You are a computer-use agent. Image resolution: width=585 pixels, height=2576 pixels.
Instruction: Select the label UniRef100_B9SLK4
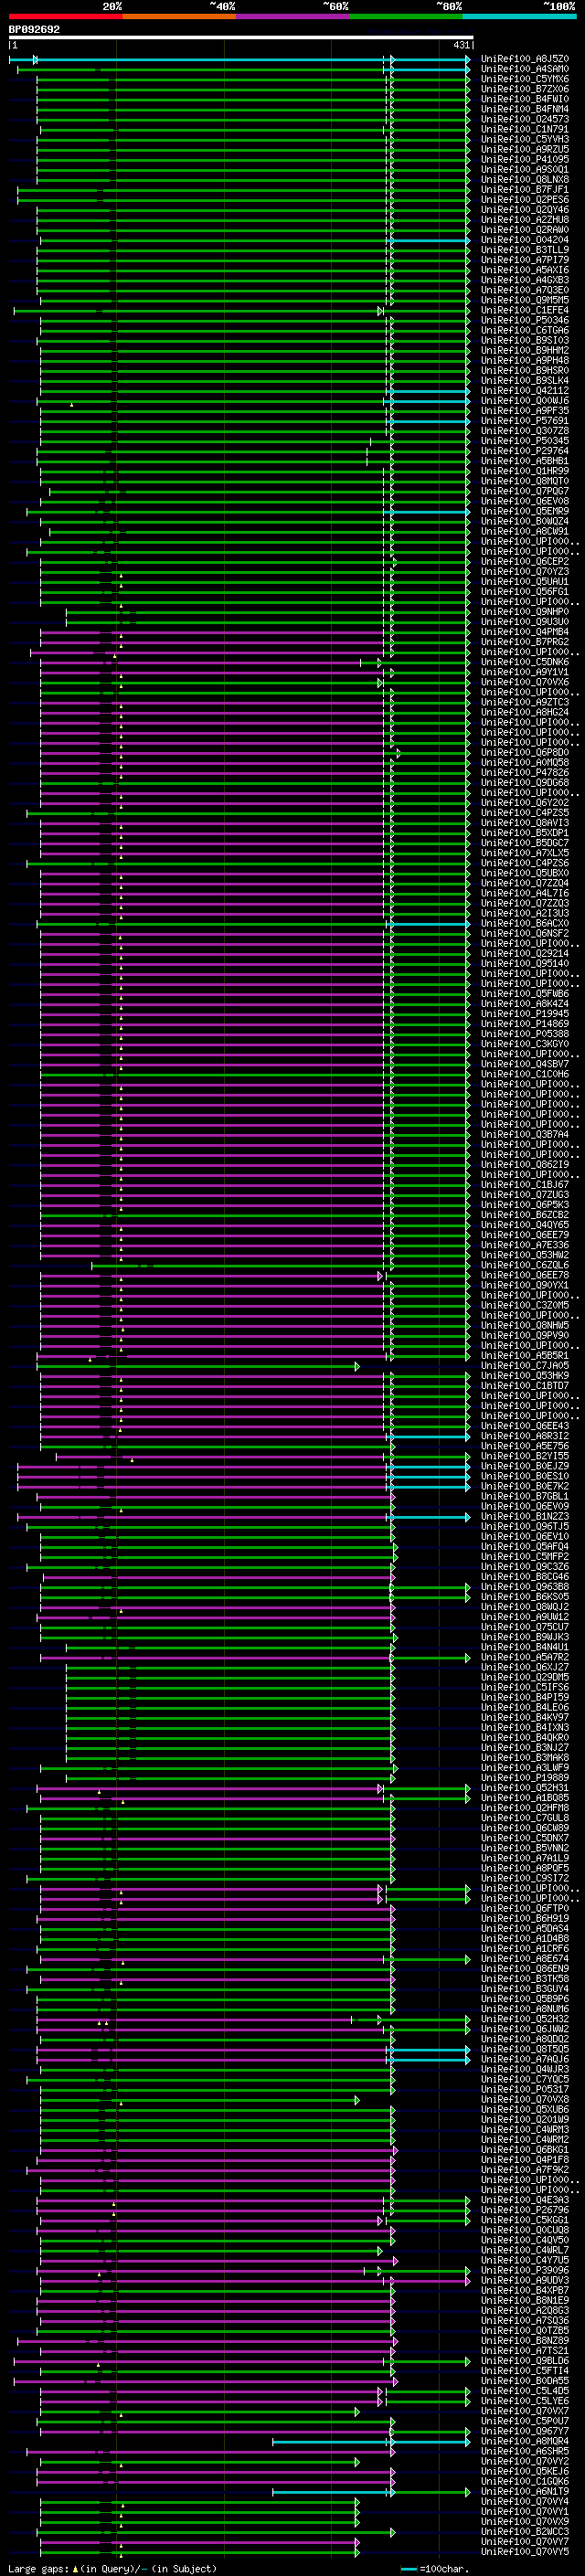525,380
